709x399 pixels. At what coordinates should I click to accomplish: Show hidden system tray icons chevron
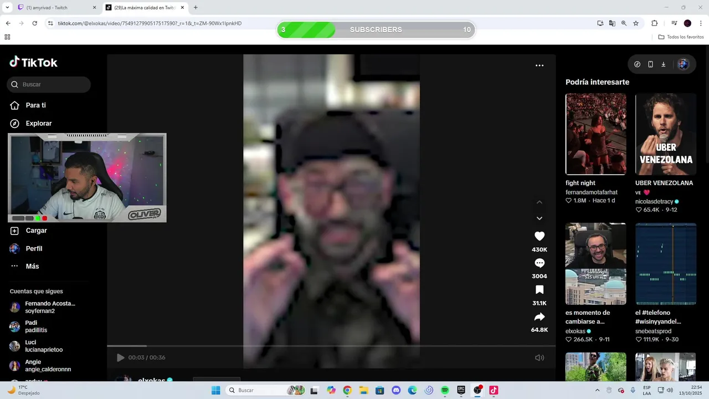[x=597, y=390]
